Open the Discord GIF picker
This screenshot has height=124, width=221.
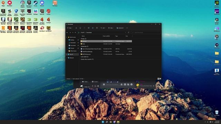pyautogui.click(x=125, y=84)
